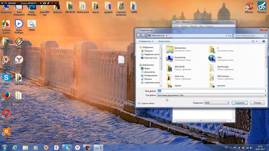Select Документы library in the navigation pane
The image size is (269, 151).
click(148, 72)
